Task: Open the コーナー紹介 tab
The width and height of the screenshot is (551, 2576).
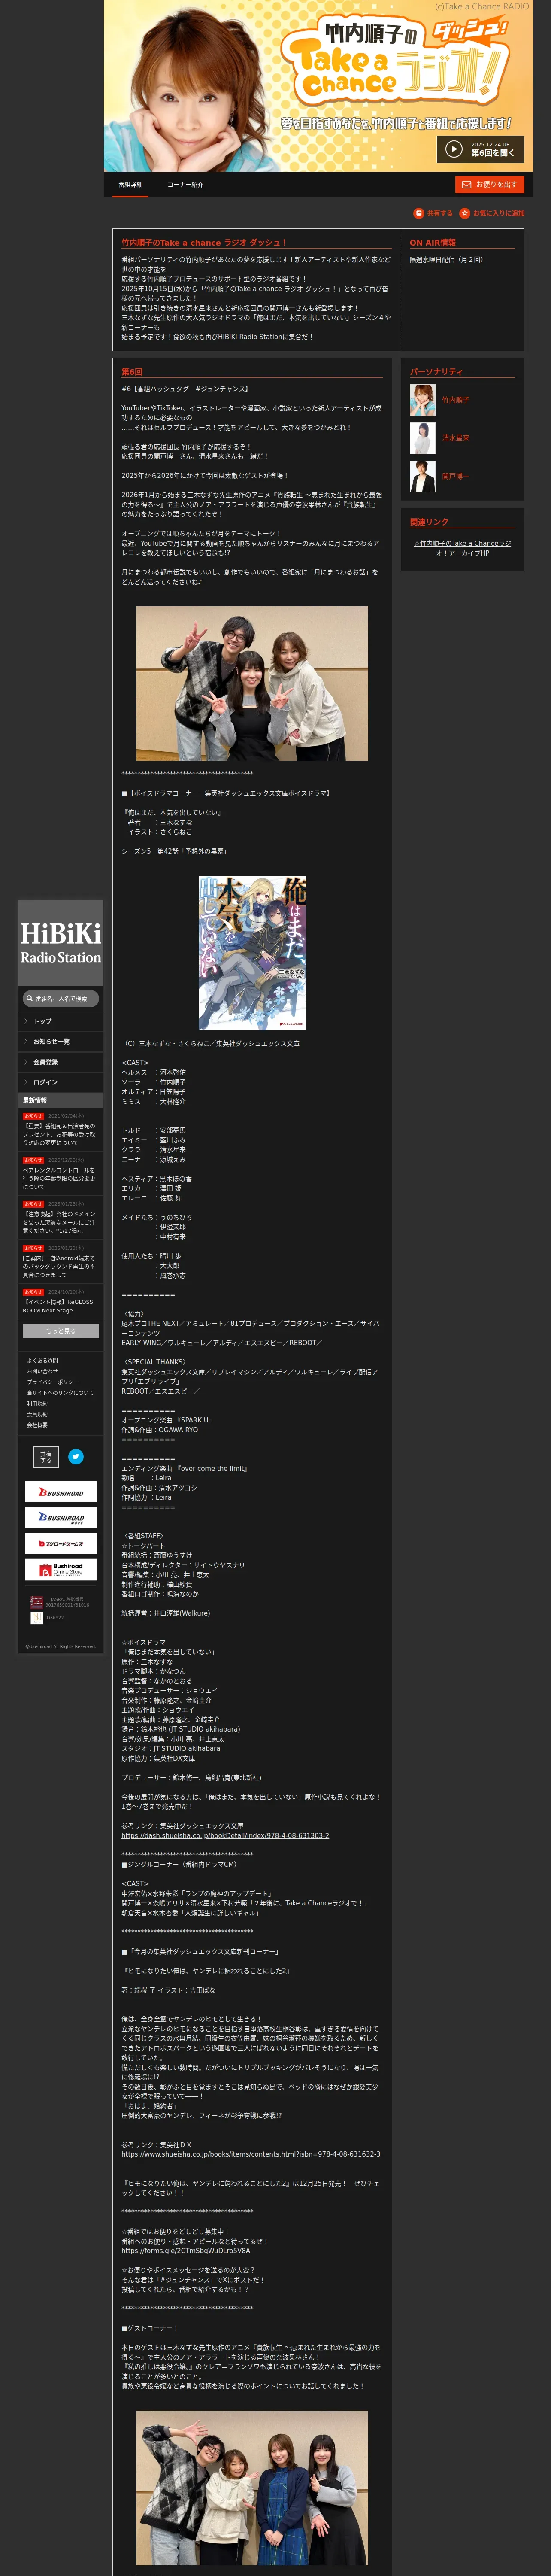Action: point(185,185)
